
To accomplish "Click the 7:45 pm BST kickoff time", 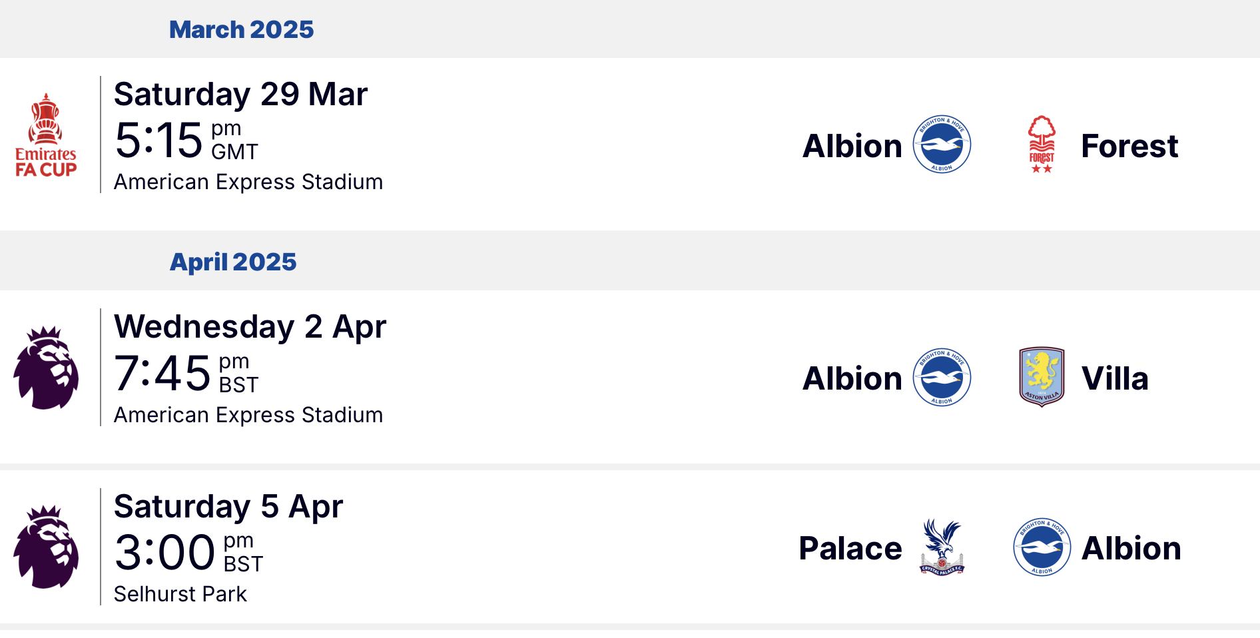I will tap(186, 373).
